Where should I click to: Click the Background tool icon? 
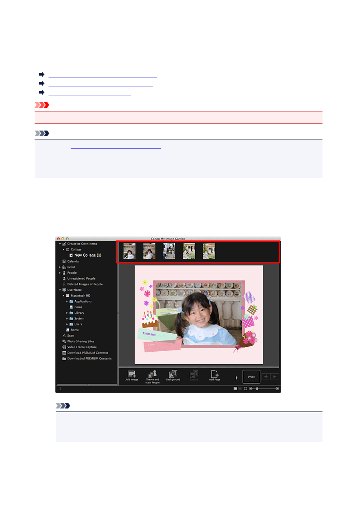pyautogui.click(x=173, y=374)
